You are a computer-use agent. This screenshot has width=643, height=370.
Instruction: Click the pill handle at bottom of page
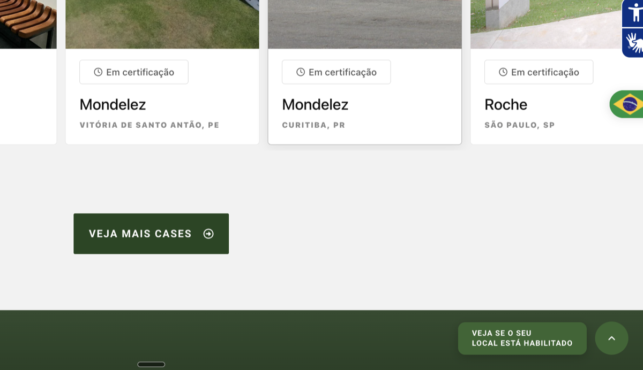tap(151, 365)
